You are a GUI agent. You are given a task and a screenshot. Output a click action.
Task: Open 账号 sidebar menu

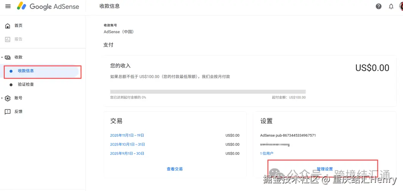pyautogui.click(x=18, y=98)
